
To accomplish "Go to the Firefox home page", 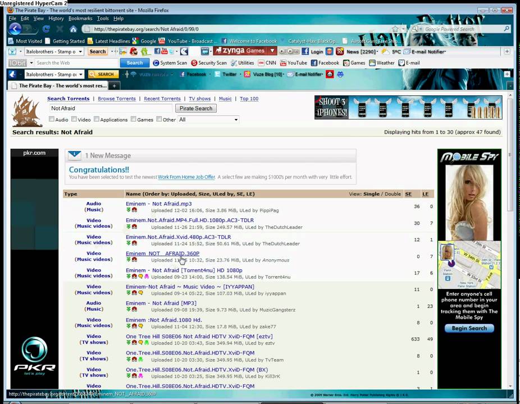I will point(73,29).
